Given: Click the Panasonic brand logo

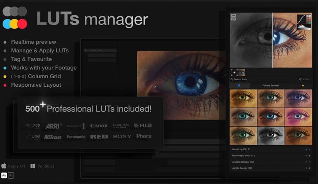Looking at the screenshot, I should tap(76, 137).
